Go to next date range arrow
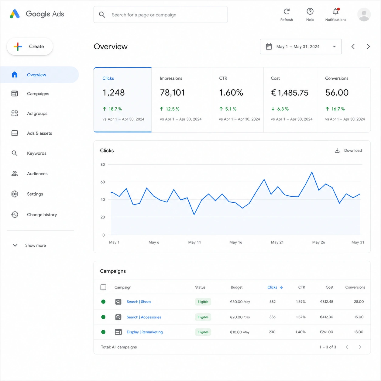Image resolution: width=381 pixels, height=381 pixels. [368, 46]
